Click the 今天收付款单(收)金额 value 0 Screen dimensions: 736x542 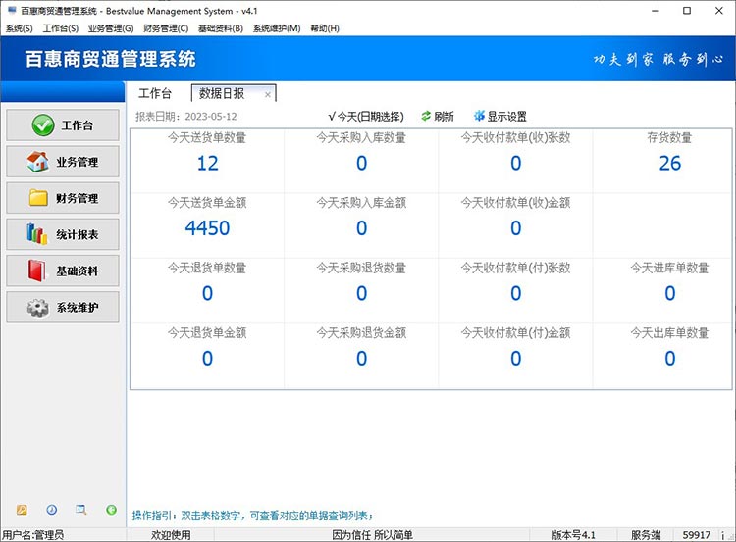516,228
